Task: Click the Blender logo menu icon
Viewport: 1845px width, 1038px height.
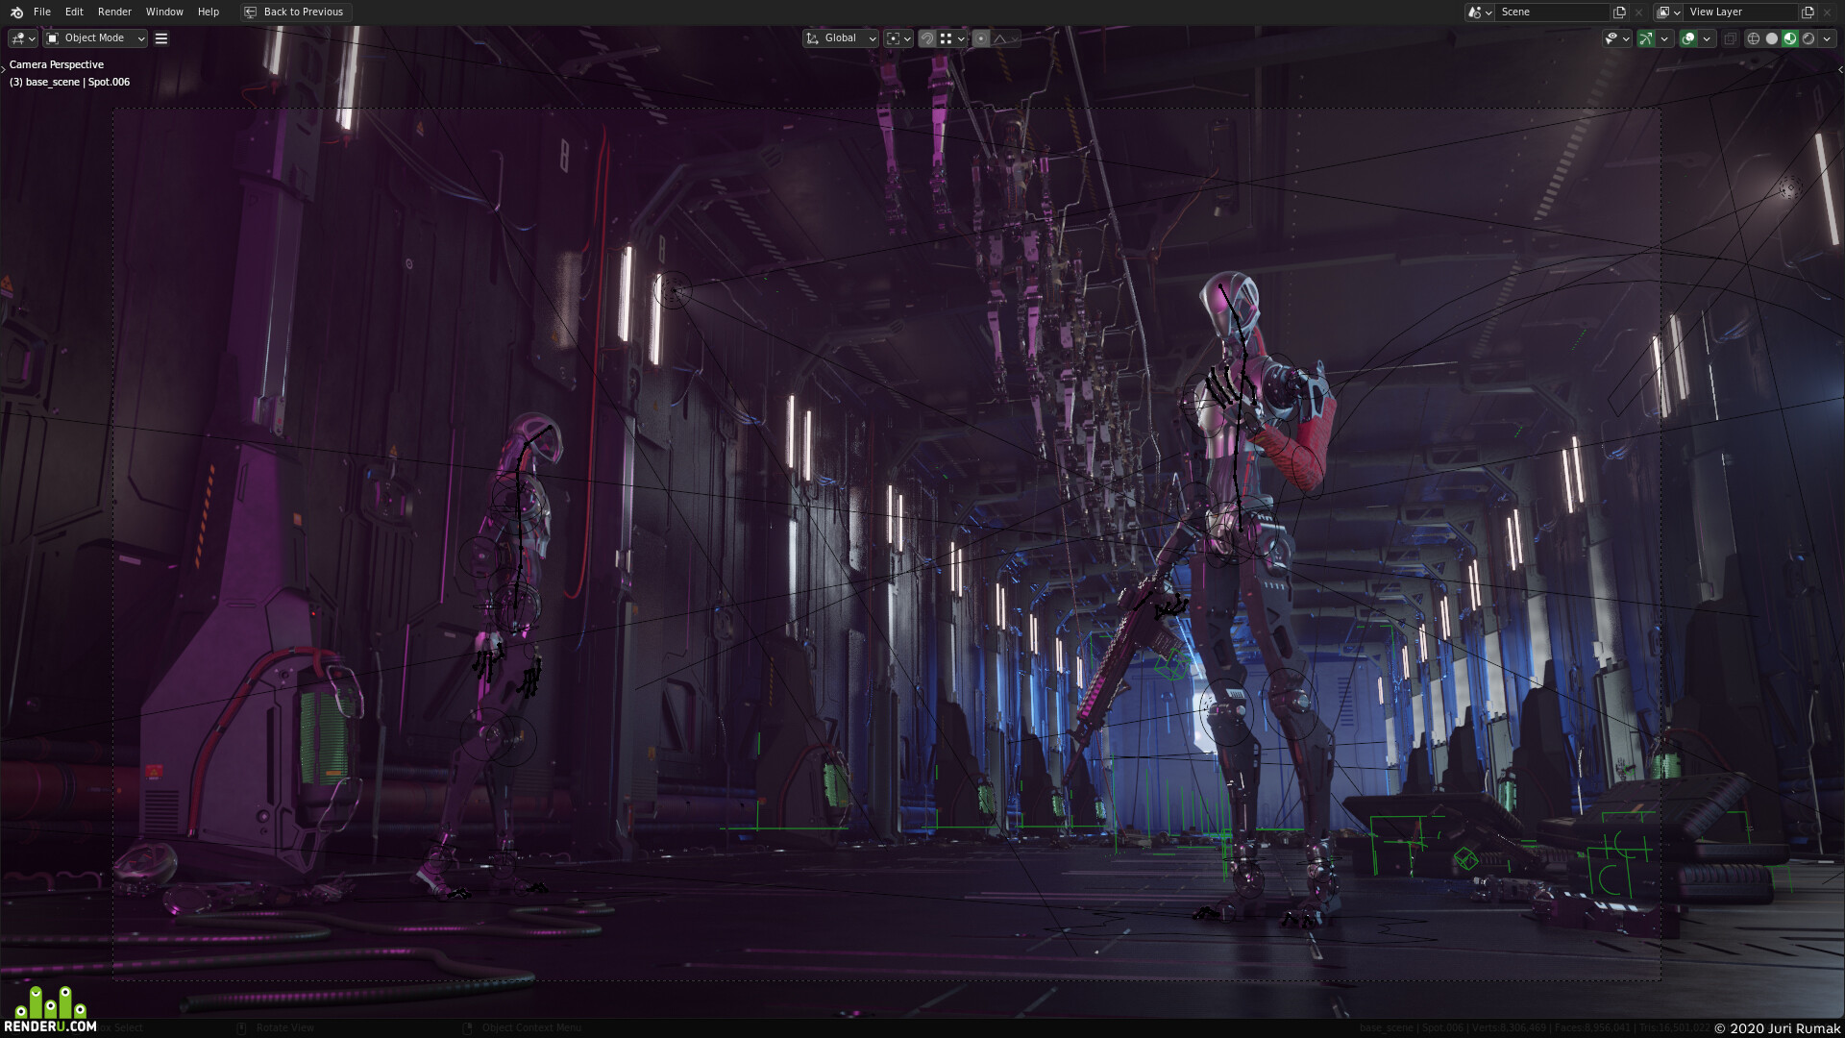Action: pos(16,12)
